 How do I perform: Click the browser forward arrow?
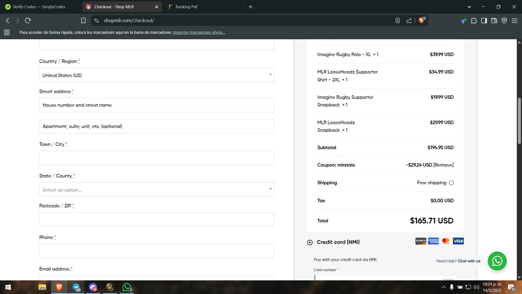point(18,21)
